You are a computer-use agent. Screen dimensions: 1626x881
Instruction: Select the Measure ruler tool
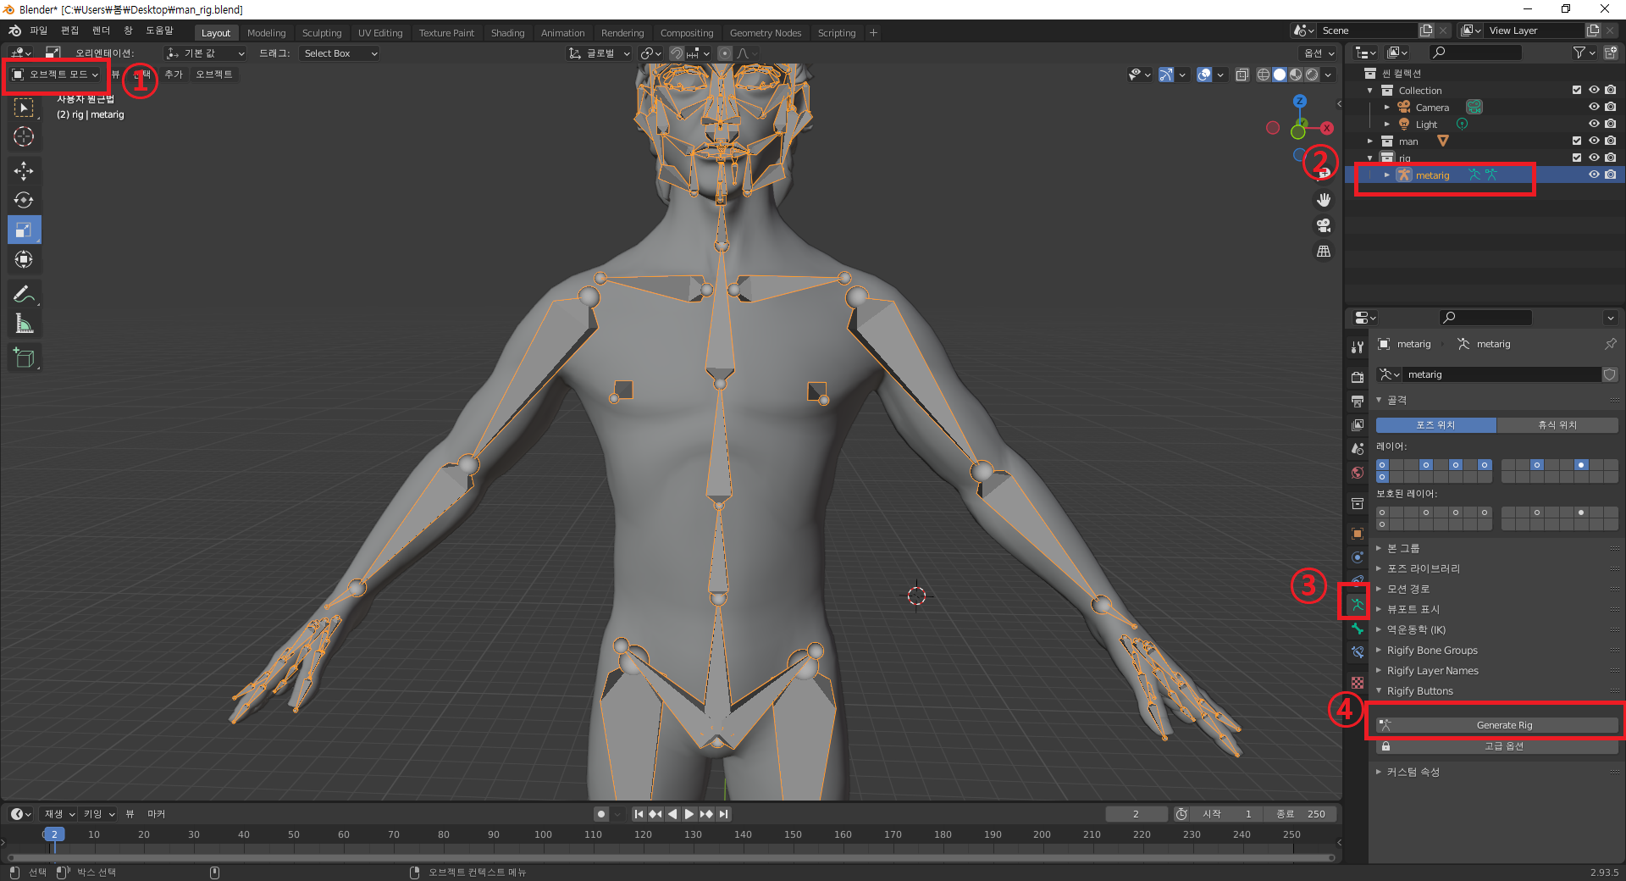tap(24, 324)
